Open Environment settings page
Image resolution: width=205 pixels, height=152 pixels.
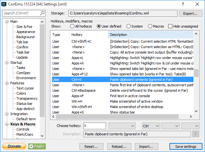[x=26, y=78]
